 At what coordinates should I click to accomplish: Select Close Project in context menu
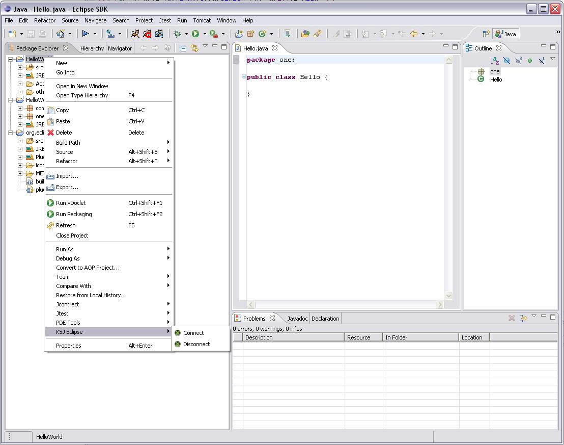(x=108, y=235)
